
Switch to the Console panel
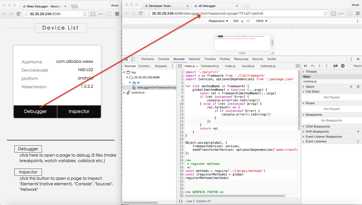(x=164, y=59)
